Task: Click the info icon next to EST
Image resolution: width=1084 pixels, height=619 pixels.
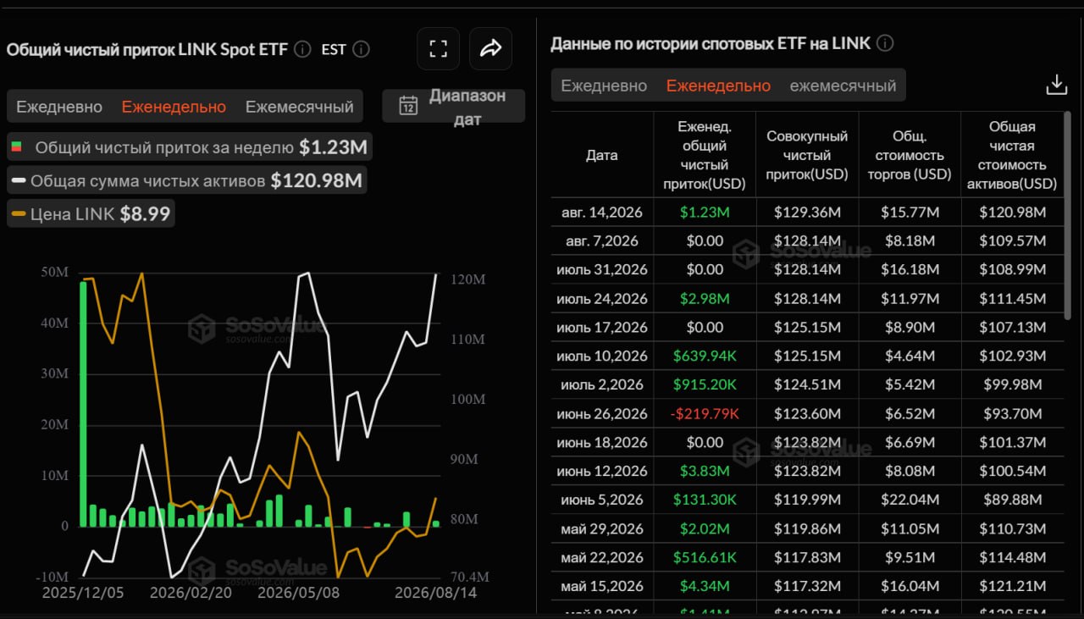Action: (361, 49)
